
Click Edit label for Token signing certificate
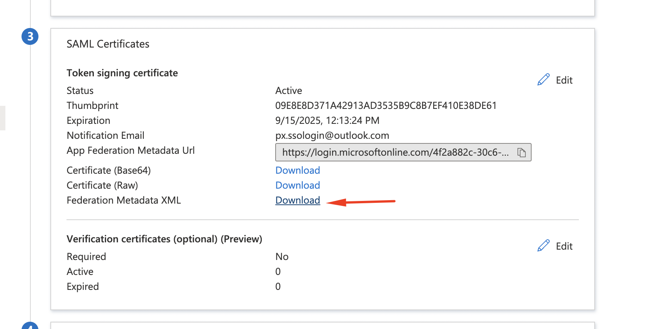pos(564,80)
